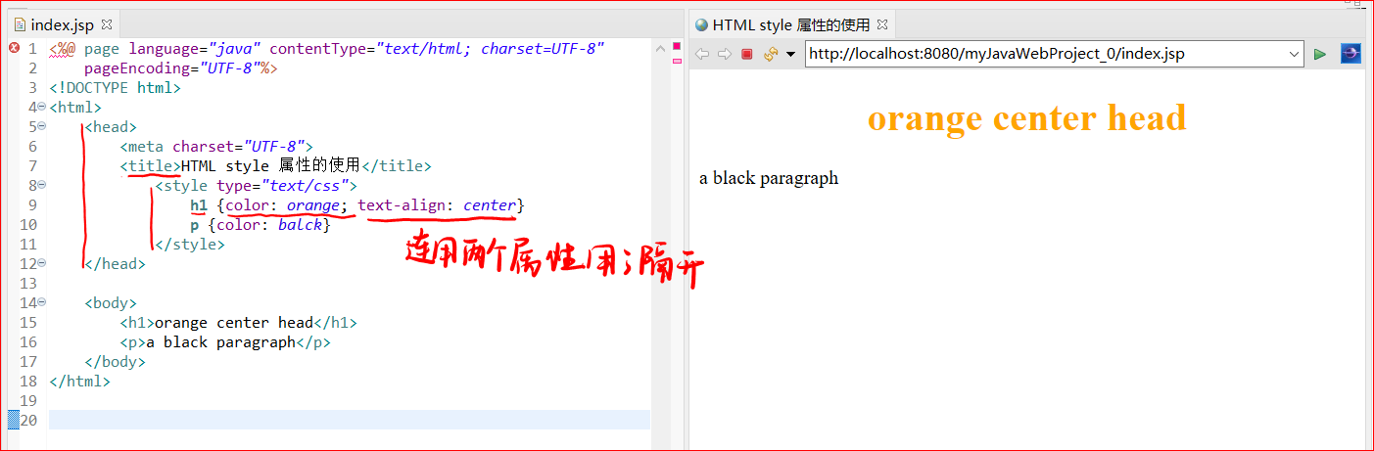1374x451 pixels.
Task: Click the text-align: center declaration
Action: coord(437,205)
